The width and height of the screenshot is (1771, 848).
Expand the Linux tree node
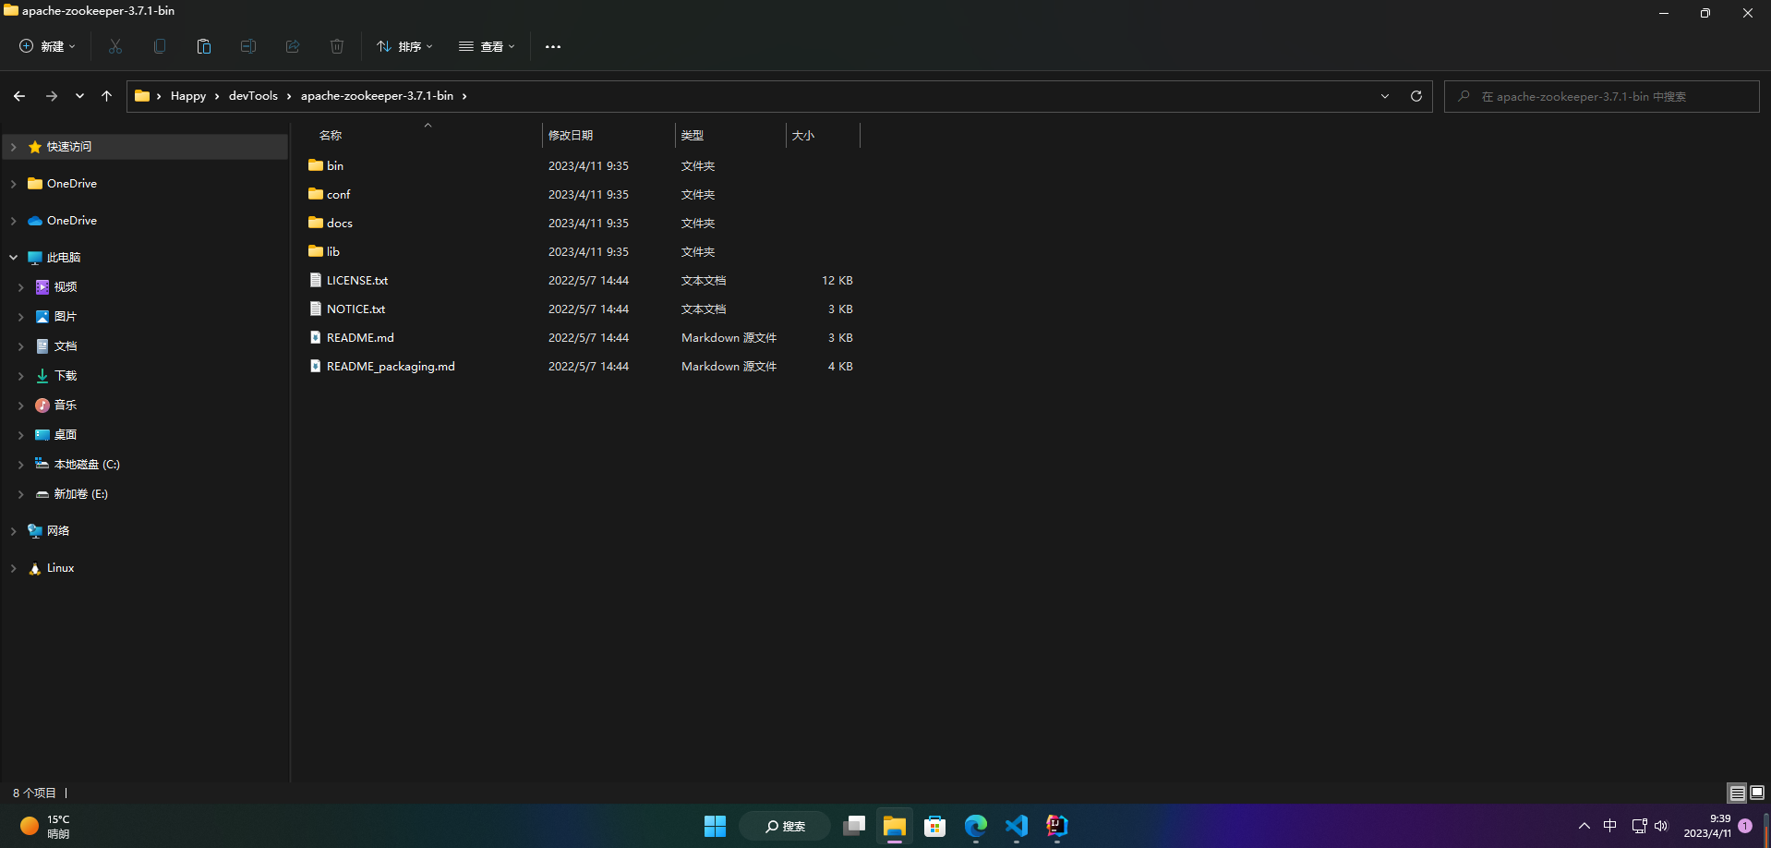(13, 568)
